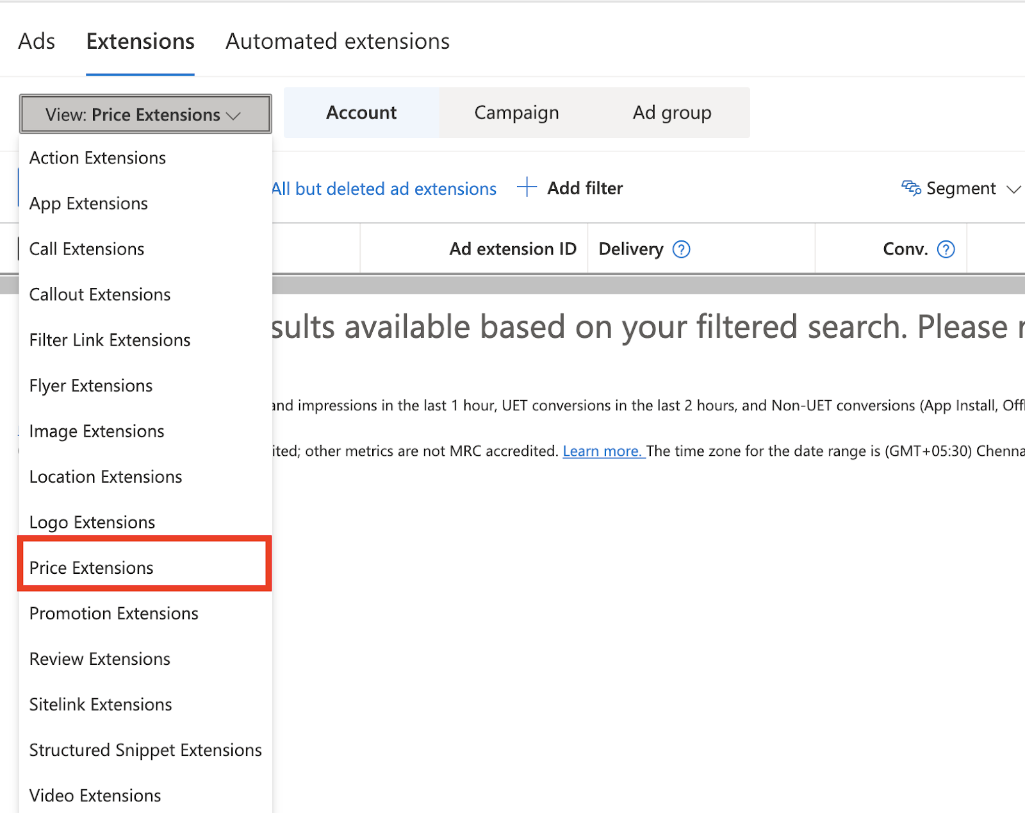Select the Account level tab
Screen dimensions: 1025x813
click(361, 113)
